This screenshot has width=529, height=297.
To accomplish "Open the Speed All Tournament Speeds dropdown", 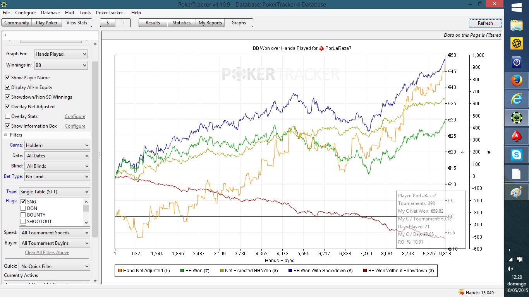I will [x=55, y=233].
